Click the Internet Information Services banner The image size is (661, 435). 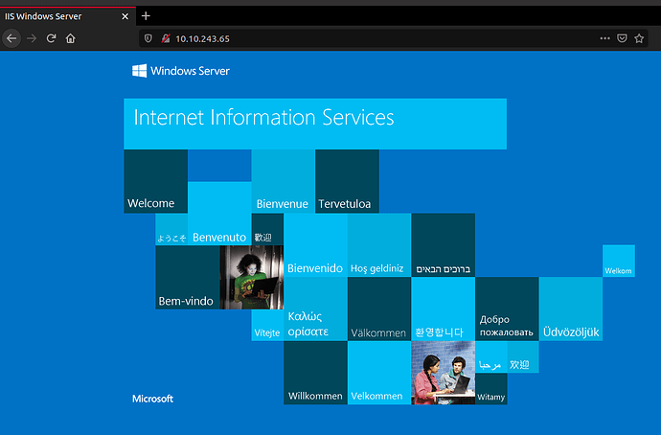pos(315,124)
